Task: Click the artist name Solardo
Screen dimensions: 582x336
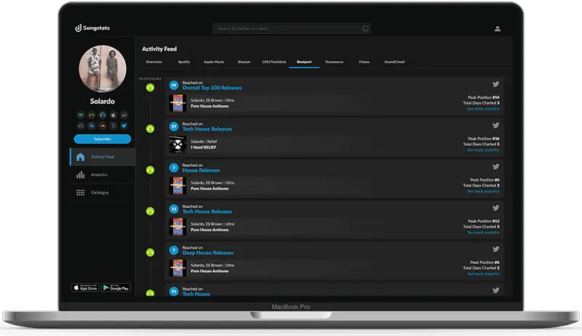Action: pyautogui.click(x=102, y=101)
